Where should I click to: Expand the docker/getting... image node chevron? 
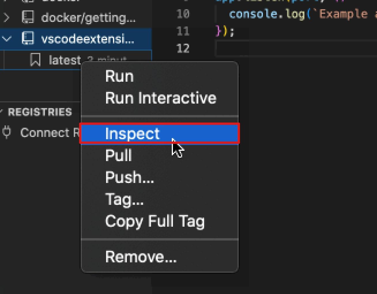pos(6,18)
